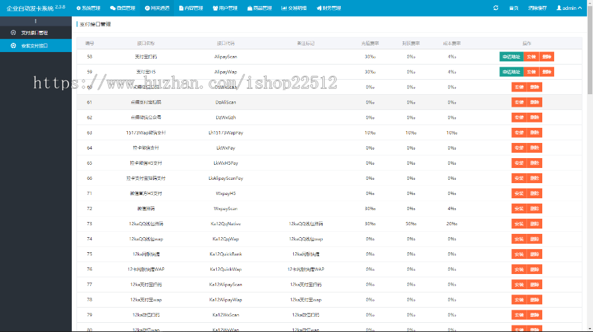Delete the Ka12QqNative interface

[x=534, y=224]
